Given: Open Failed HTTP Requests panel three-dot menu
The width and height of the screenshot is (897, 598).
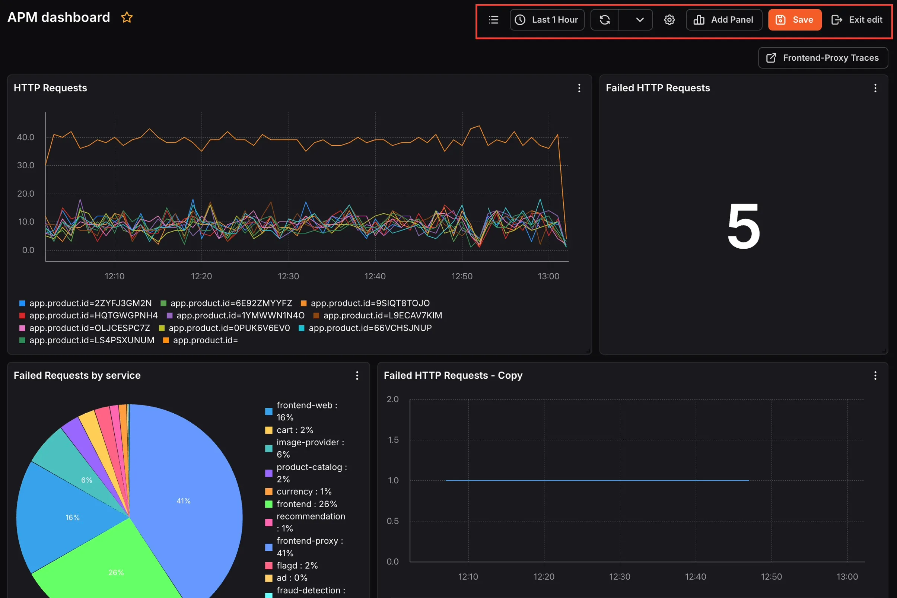Looking at the screenshot, I should point(875,88).
